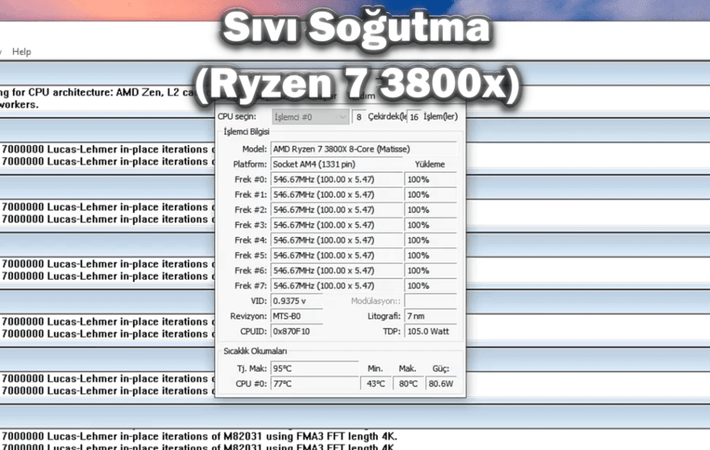
Task: Click the Güç reading showing 80.6W
Action: coord(441,383)
